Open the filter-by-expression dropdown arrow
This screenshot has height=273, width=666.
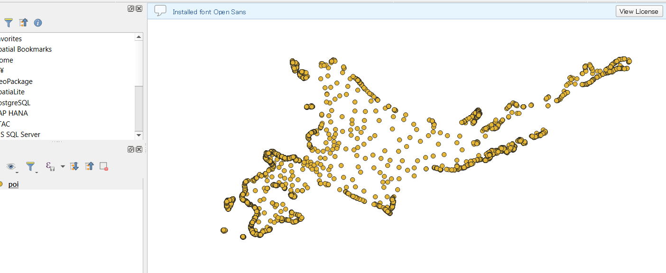(x=63, y=166)
